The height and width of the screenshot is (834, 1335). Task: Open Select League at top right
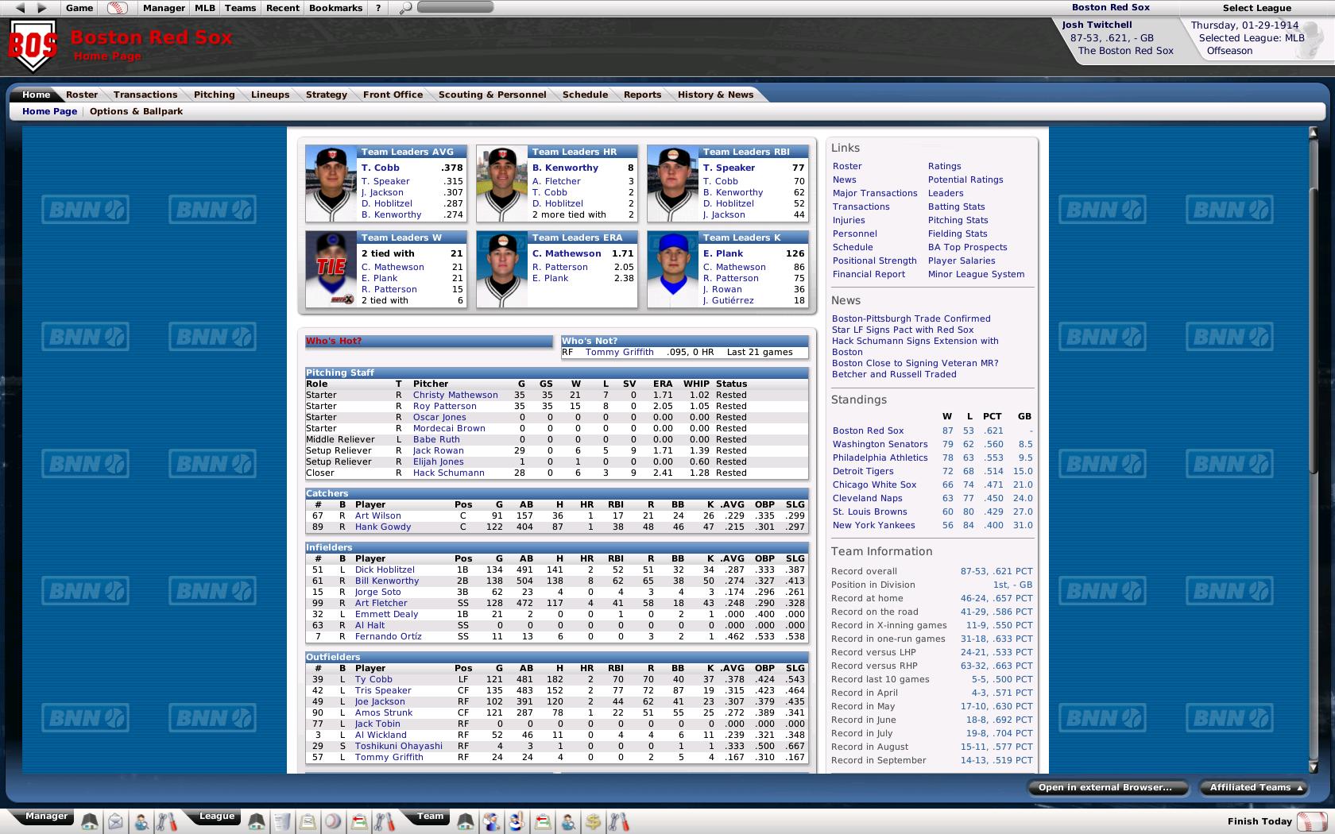[1256, 8]
